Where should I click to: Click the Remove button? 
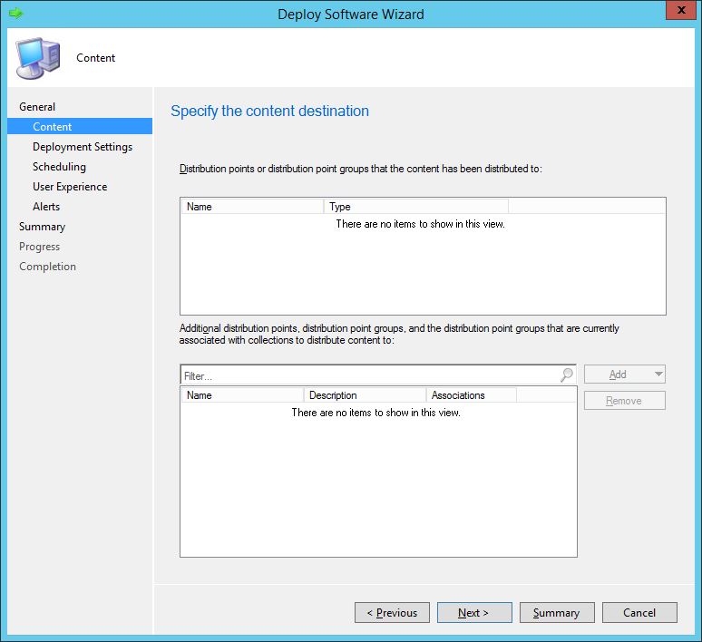624,401
